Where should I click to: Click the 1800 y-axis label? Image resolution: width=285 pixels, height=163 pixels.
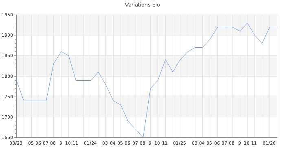coord(8,76)
